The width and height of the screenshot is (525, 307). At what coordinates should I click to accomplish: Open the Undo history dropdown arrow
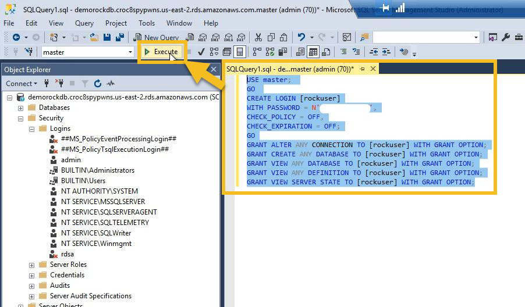(312, 37)
